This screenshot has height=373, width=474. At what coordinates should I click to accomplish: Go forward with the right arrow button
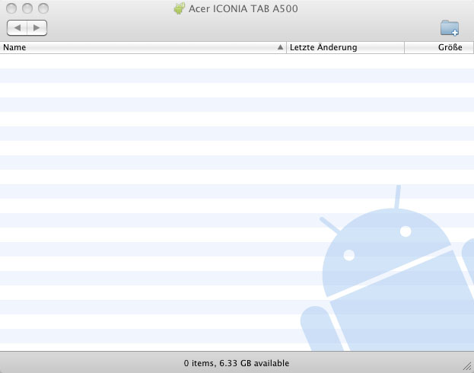[37, 28]
